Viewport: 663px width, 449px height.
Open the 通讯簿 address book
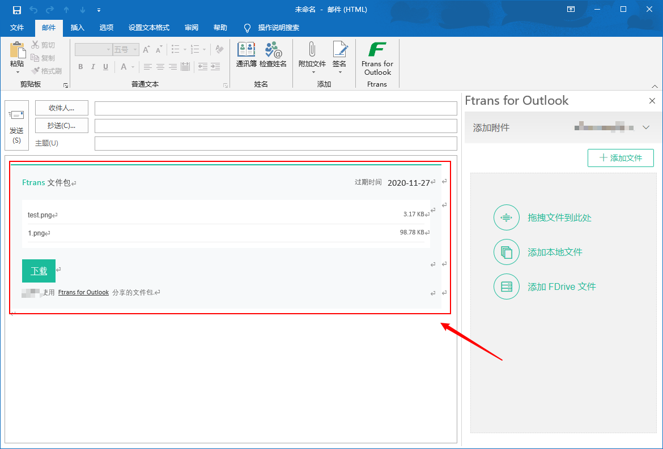click(246, 54)
